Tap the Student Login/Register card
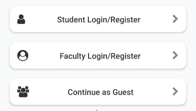Image resolution: width=196 pixels, height=111 pixels. pos(98,19)
